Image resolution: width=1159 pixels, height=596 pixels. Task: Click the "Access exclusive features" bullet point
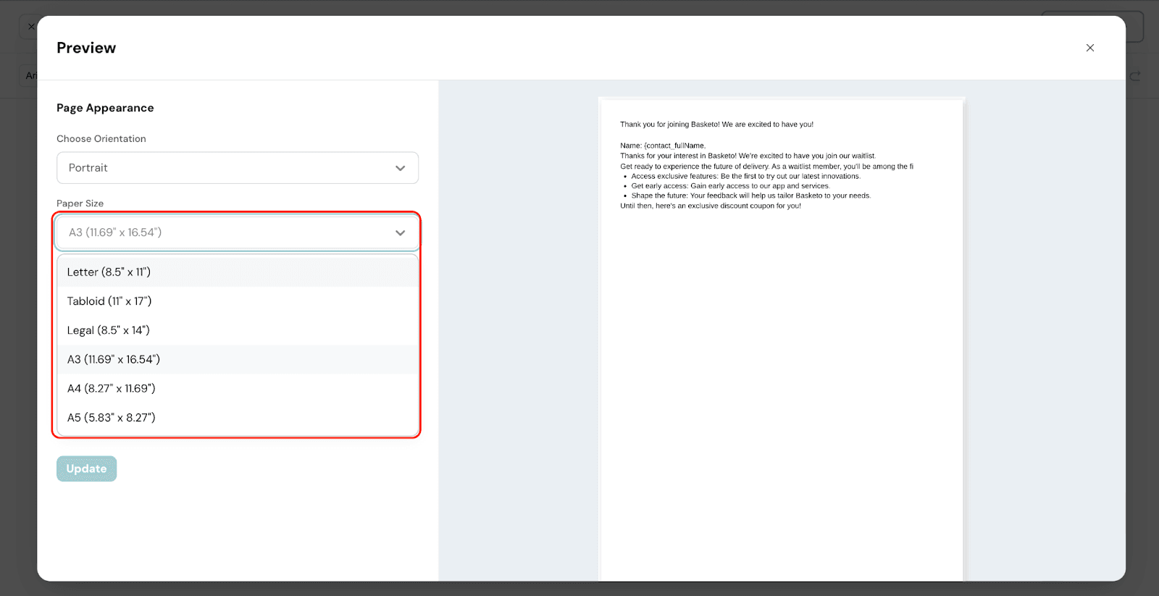point(745,176)
